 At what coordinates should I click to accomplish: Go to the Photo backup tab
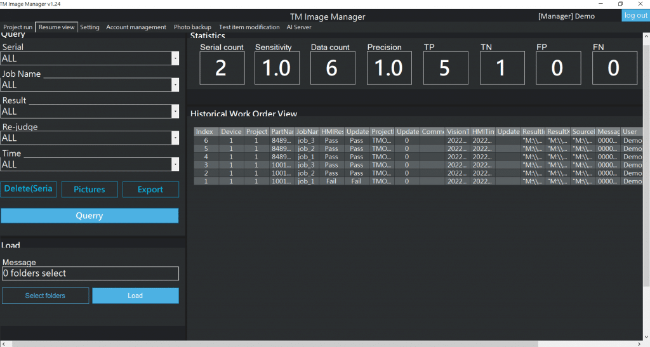click(x=192, y=27)
